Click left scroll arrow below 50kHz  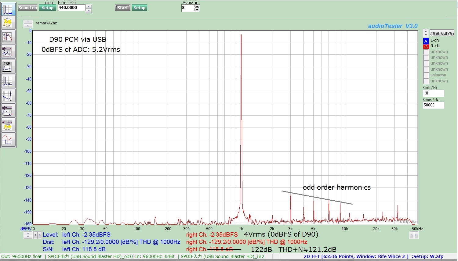click(412, 235)
